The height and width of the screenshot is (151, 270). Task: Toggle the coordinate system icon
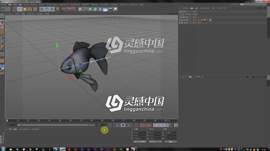point(57,9)
